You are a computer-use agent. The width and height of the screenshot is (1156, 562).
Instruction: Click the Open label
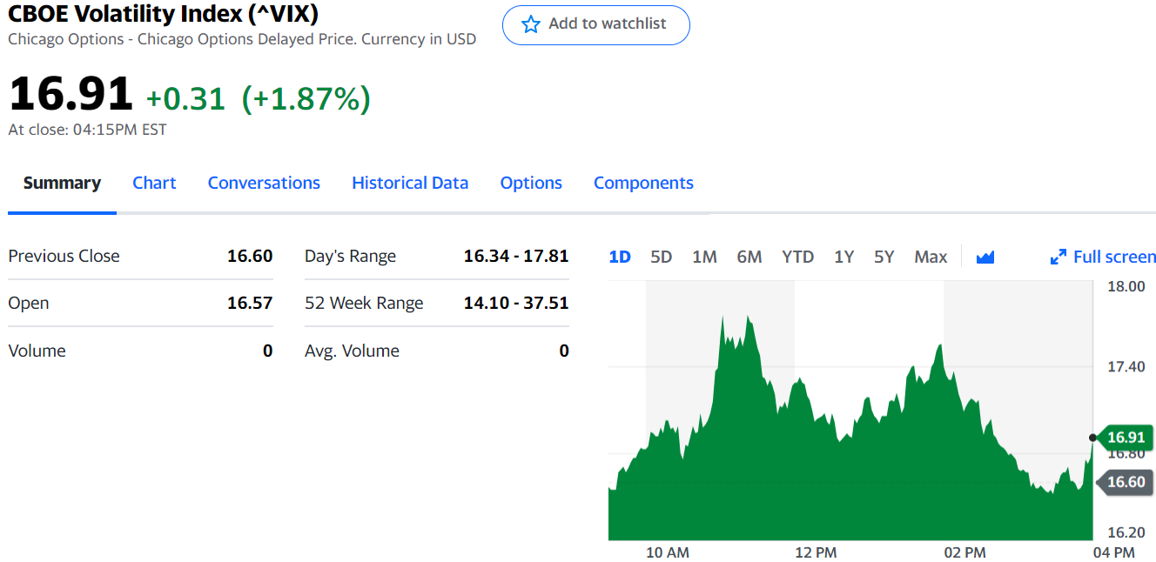pyautogui.click(x=29, y=303)
